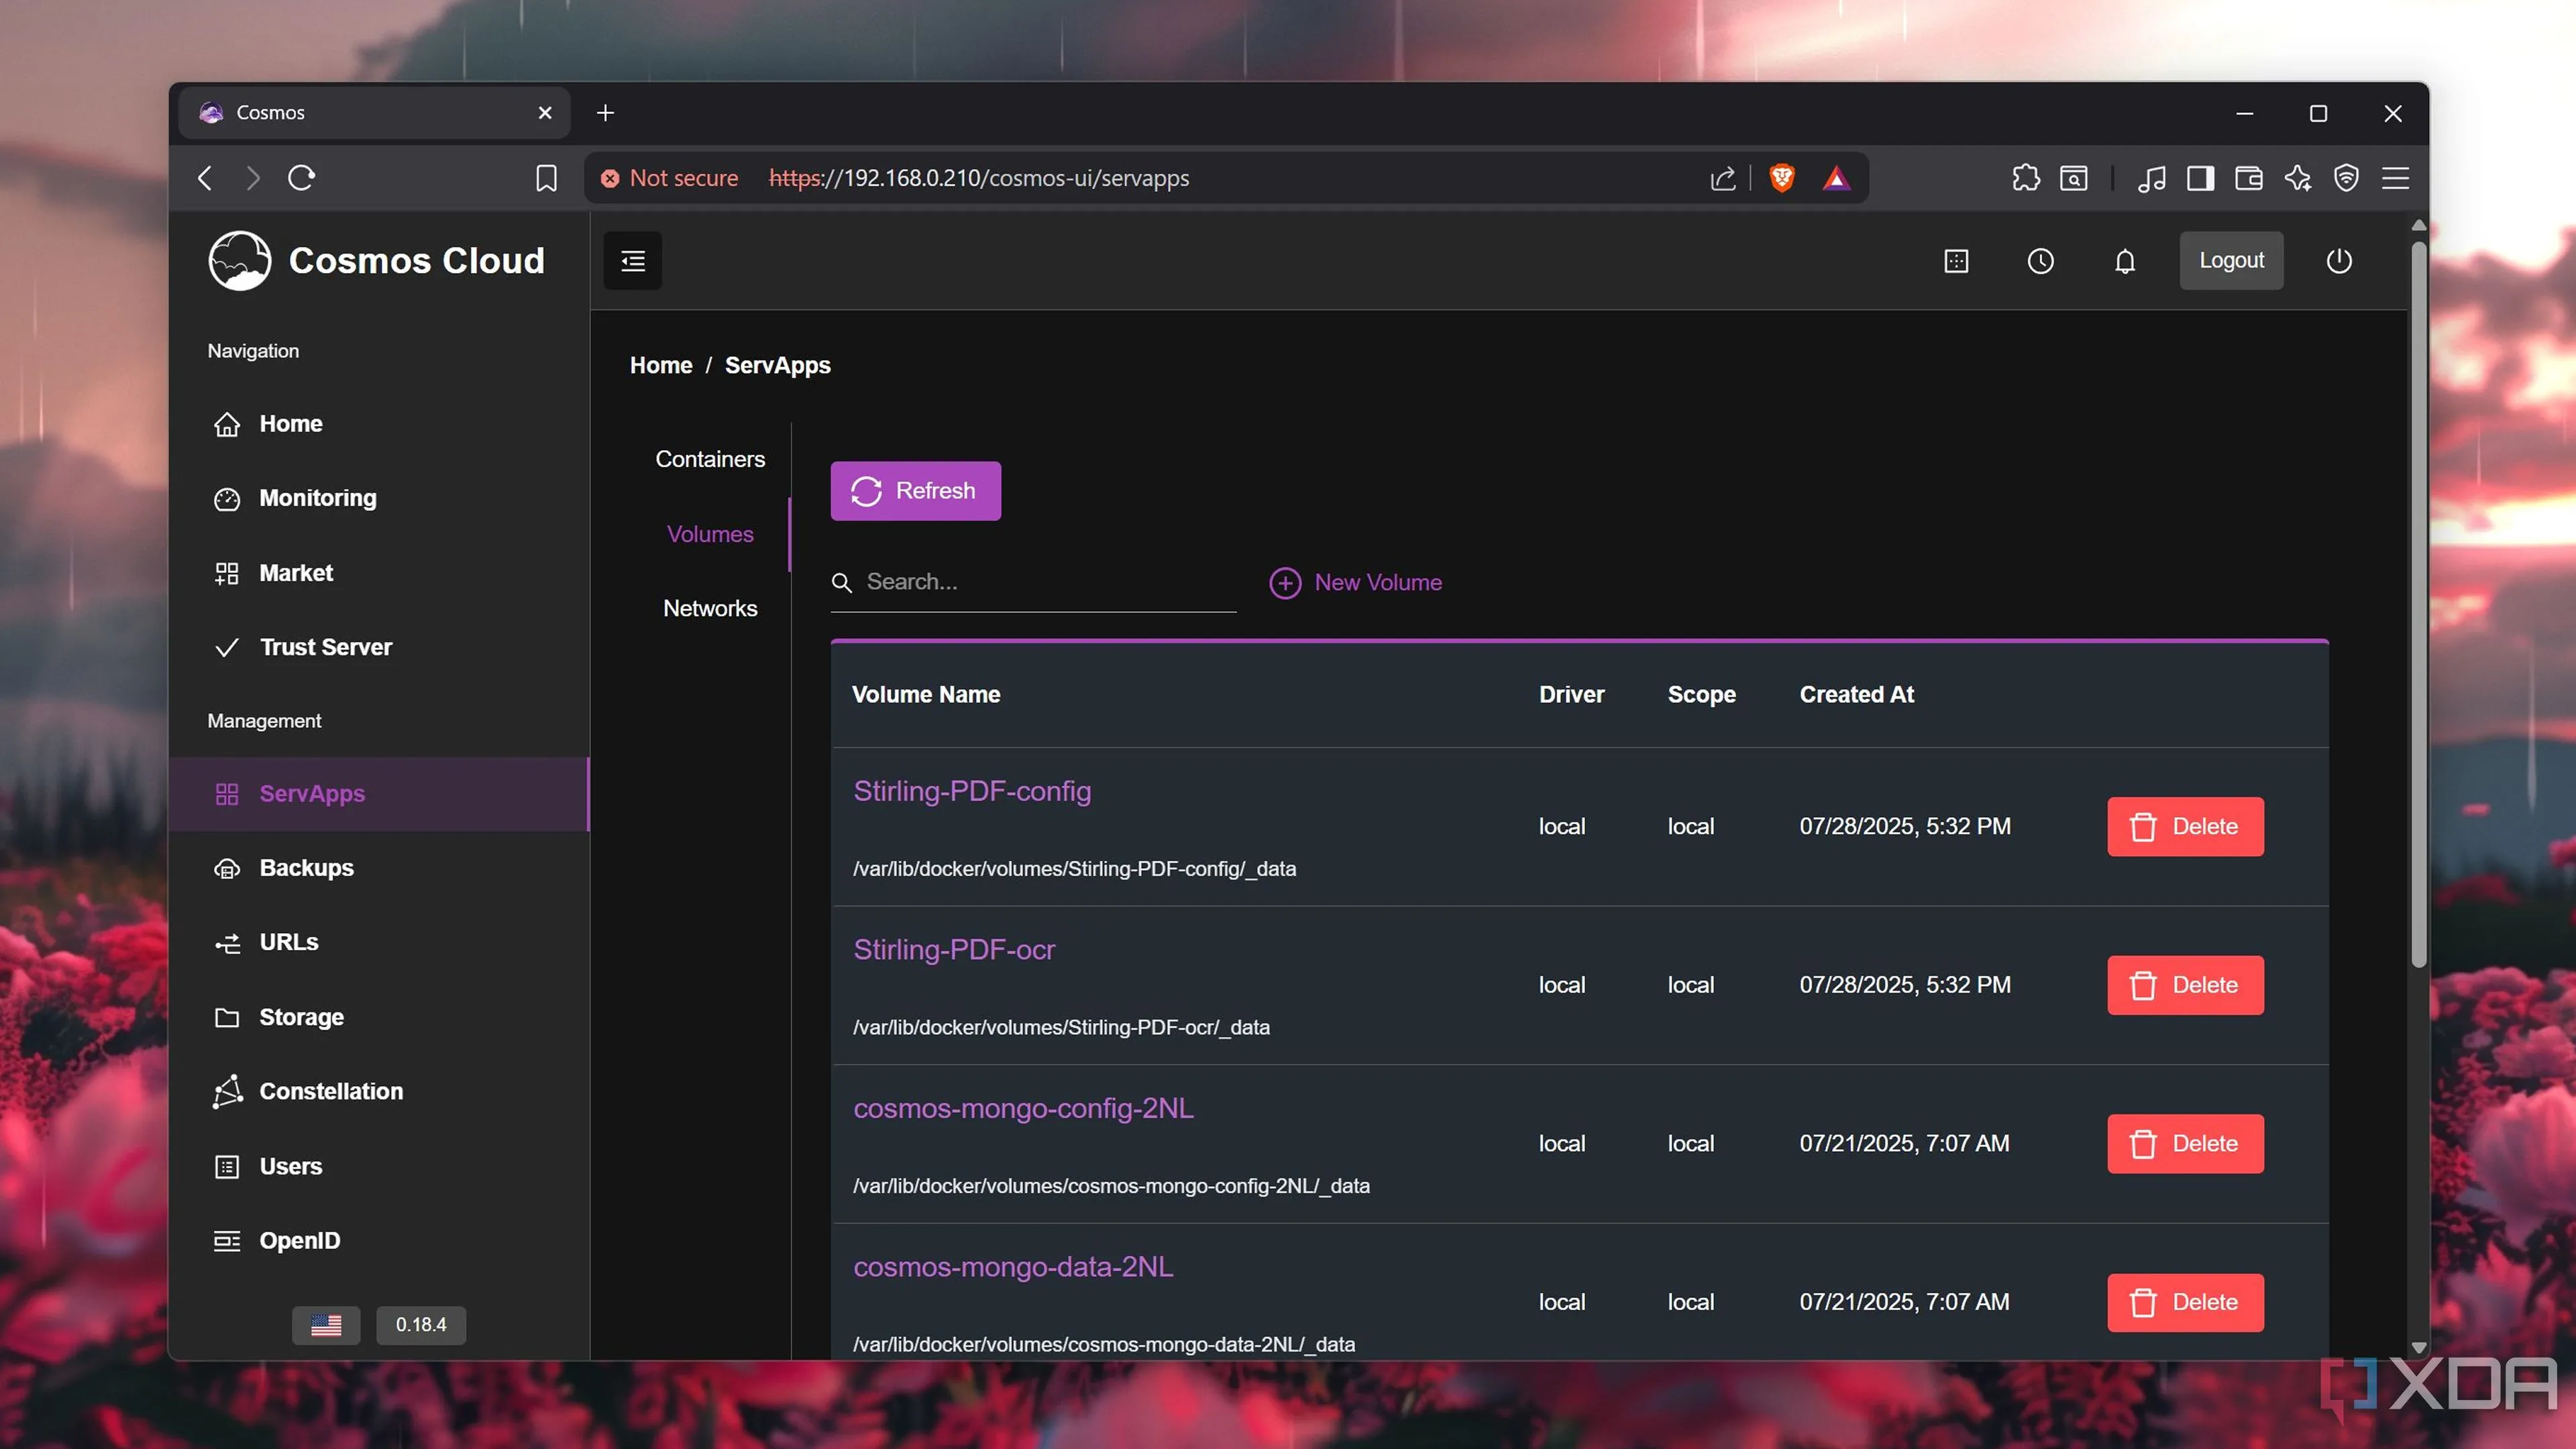Open browser extensions puzzle icon
Image resolution: width=2576 pixels, height=1449 pixels.
tap(2025, 178)
